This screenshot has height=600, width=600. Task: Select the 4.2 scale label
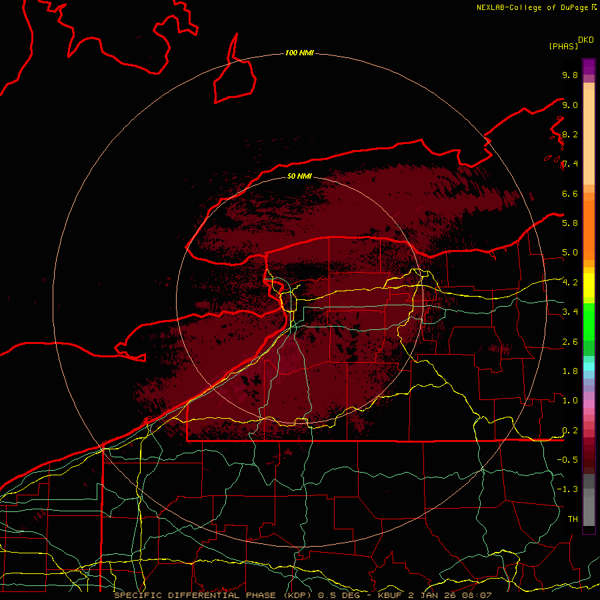(x=570, y=283)
